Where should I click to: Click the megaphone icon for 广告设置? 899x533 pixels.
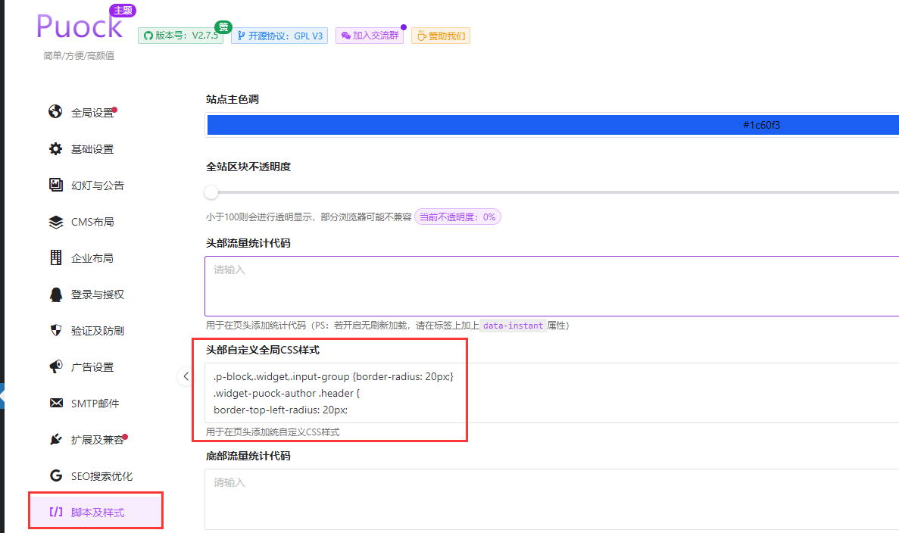click(55, 366)
